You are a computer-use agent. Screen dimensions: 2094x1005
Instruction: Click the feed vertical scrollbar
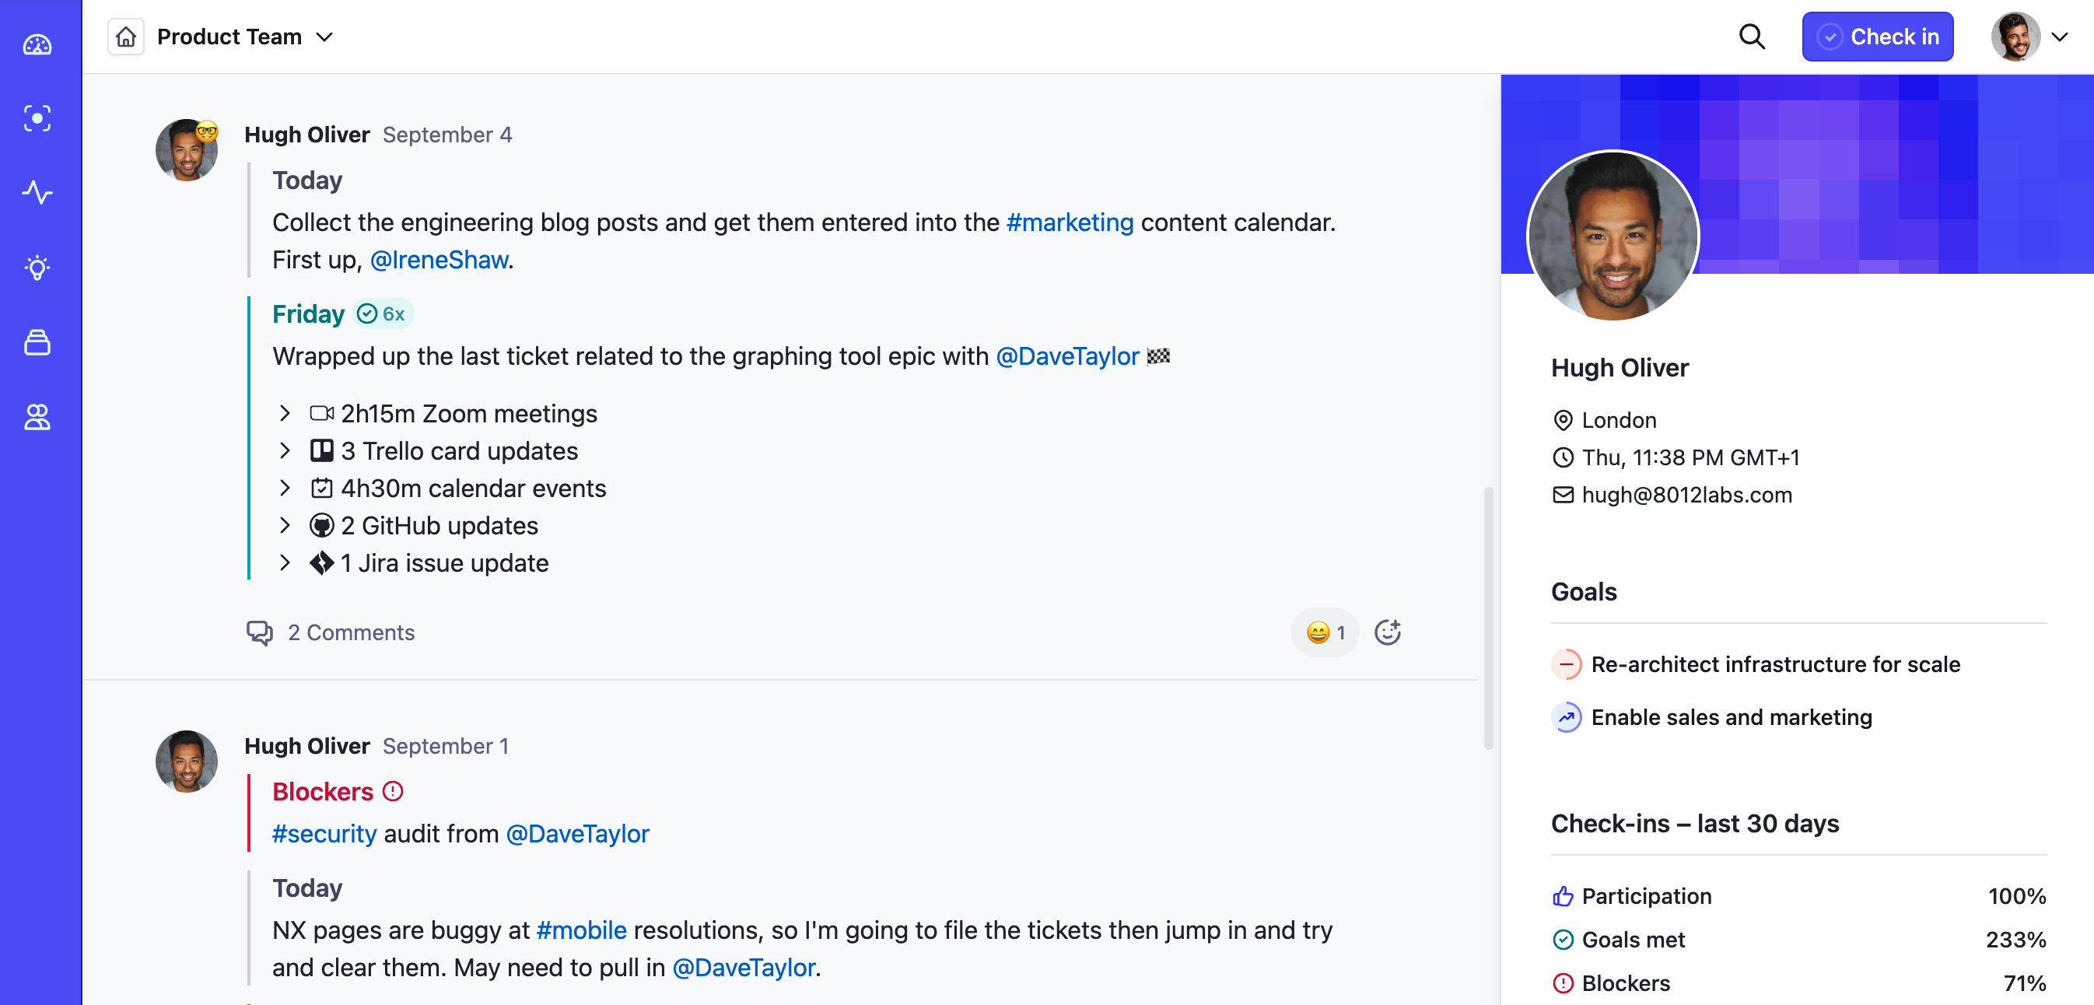(x=1488, y=618)
